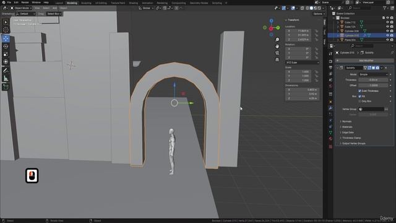The image size is (396, 223).
Task: Pick the Measure tool
Action: [x=6, y=79]
